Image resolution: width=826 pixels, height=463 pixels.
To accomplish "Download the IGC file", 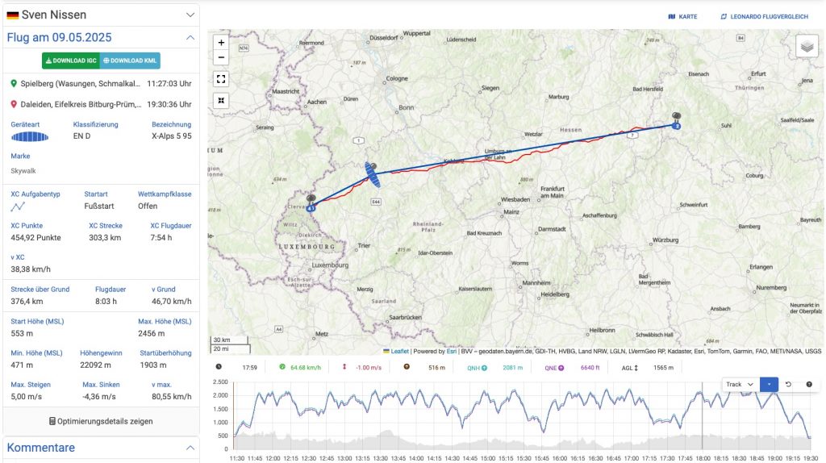I will pos(70,60).
